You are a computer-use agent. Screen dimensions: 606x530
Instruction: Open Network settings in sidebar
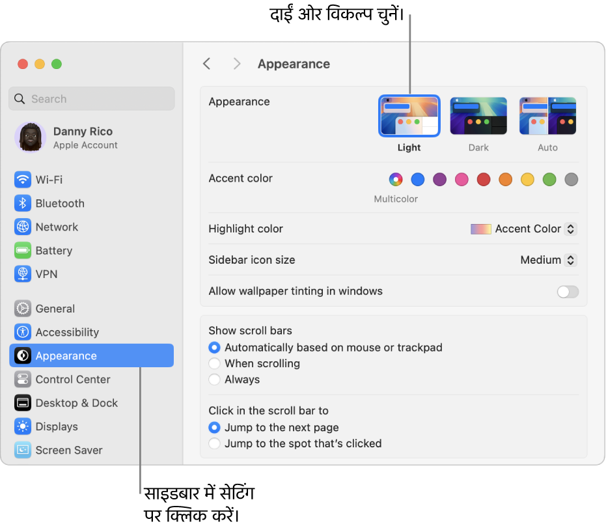click(92, 227)
